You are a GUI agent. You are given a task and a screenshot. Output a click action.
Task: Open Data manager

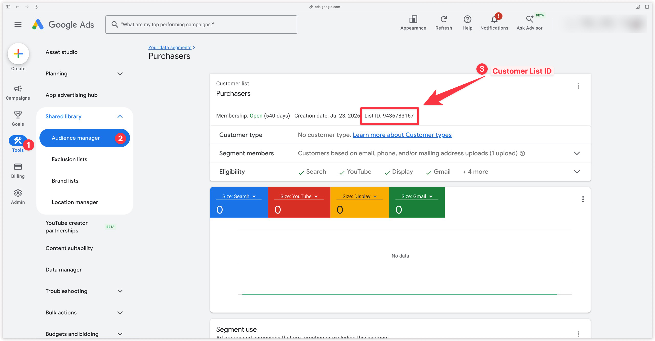63,270
